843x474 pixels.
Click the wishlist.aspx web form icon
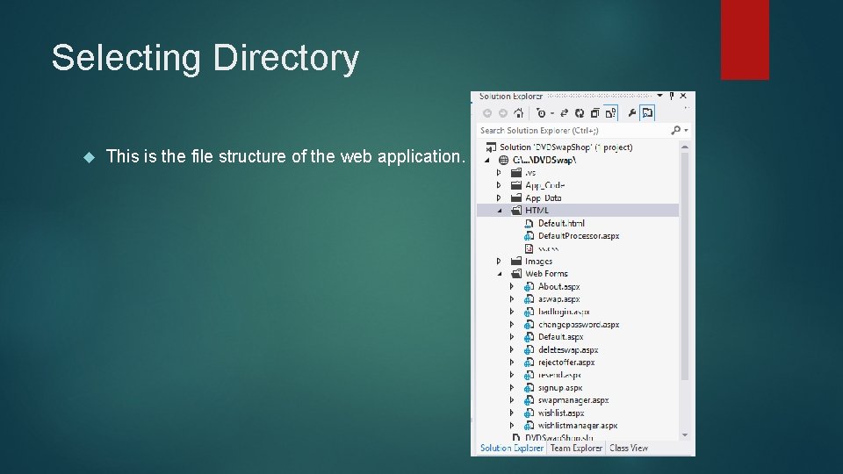click(529, 413)
